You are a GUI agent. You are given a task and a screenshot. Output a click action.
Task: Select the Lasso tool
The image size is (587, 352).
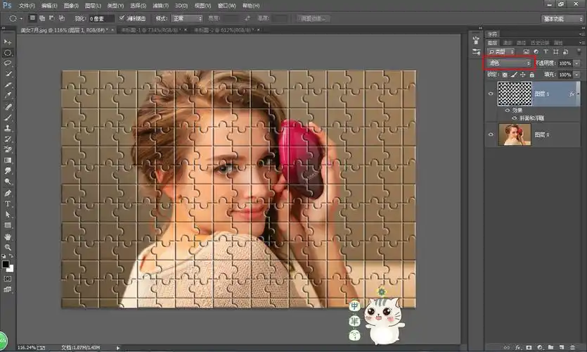[8, 63]
